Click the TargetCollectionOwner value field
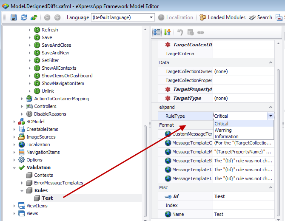The width and height of the screenshot is (285, 221). point(244,71)
